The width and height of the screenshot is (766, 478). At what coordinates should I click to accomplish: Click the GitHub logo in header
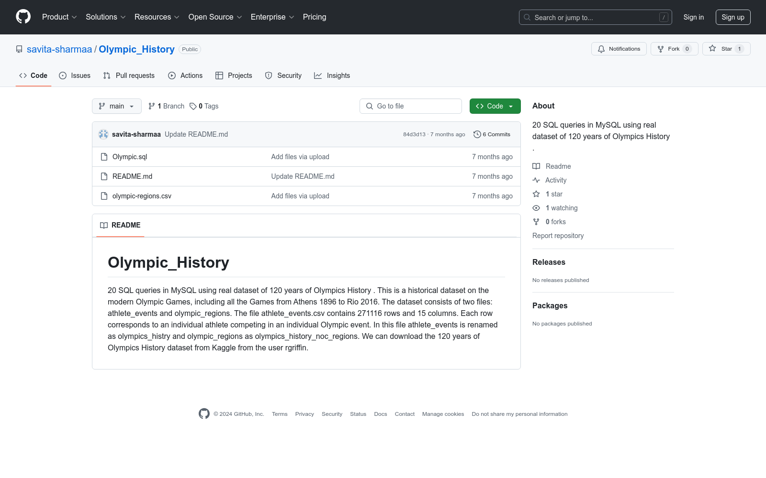pos(23,17)
